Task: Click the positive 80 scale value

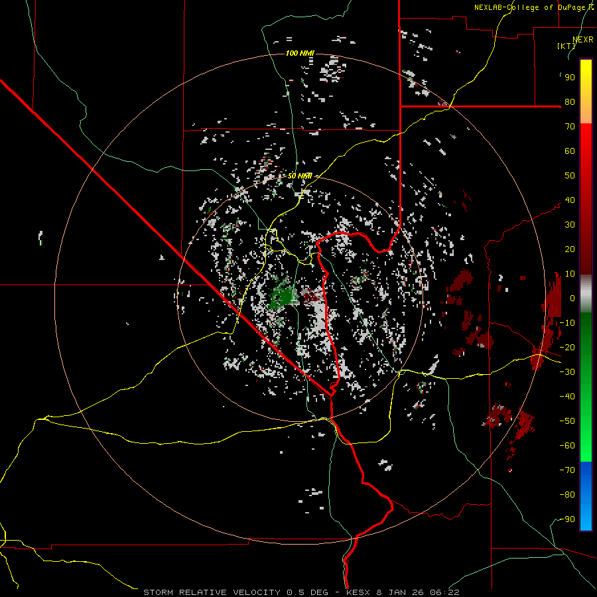Action: point(570,102)
